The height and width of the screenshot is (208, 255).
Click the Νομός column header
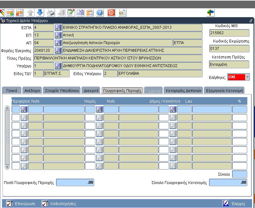[x=90, y=101]
